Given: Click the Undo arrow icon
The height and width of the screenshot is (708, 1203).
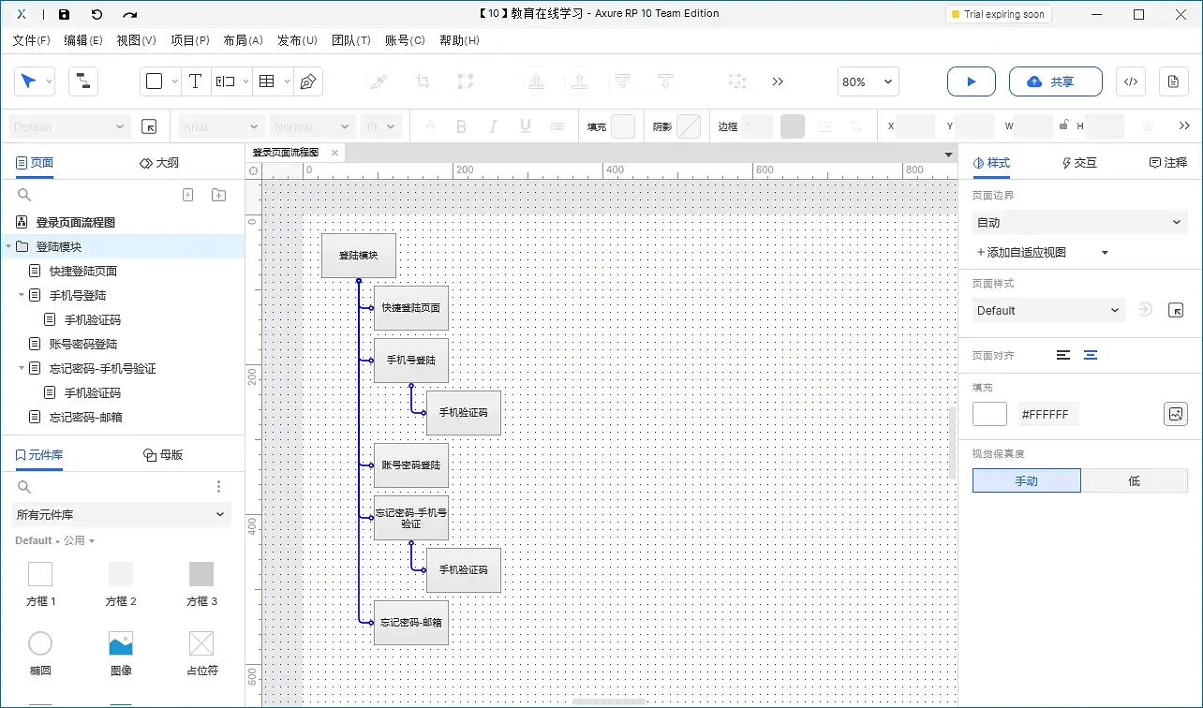Looking at the screenshot, I should click(97, 14).
